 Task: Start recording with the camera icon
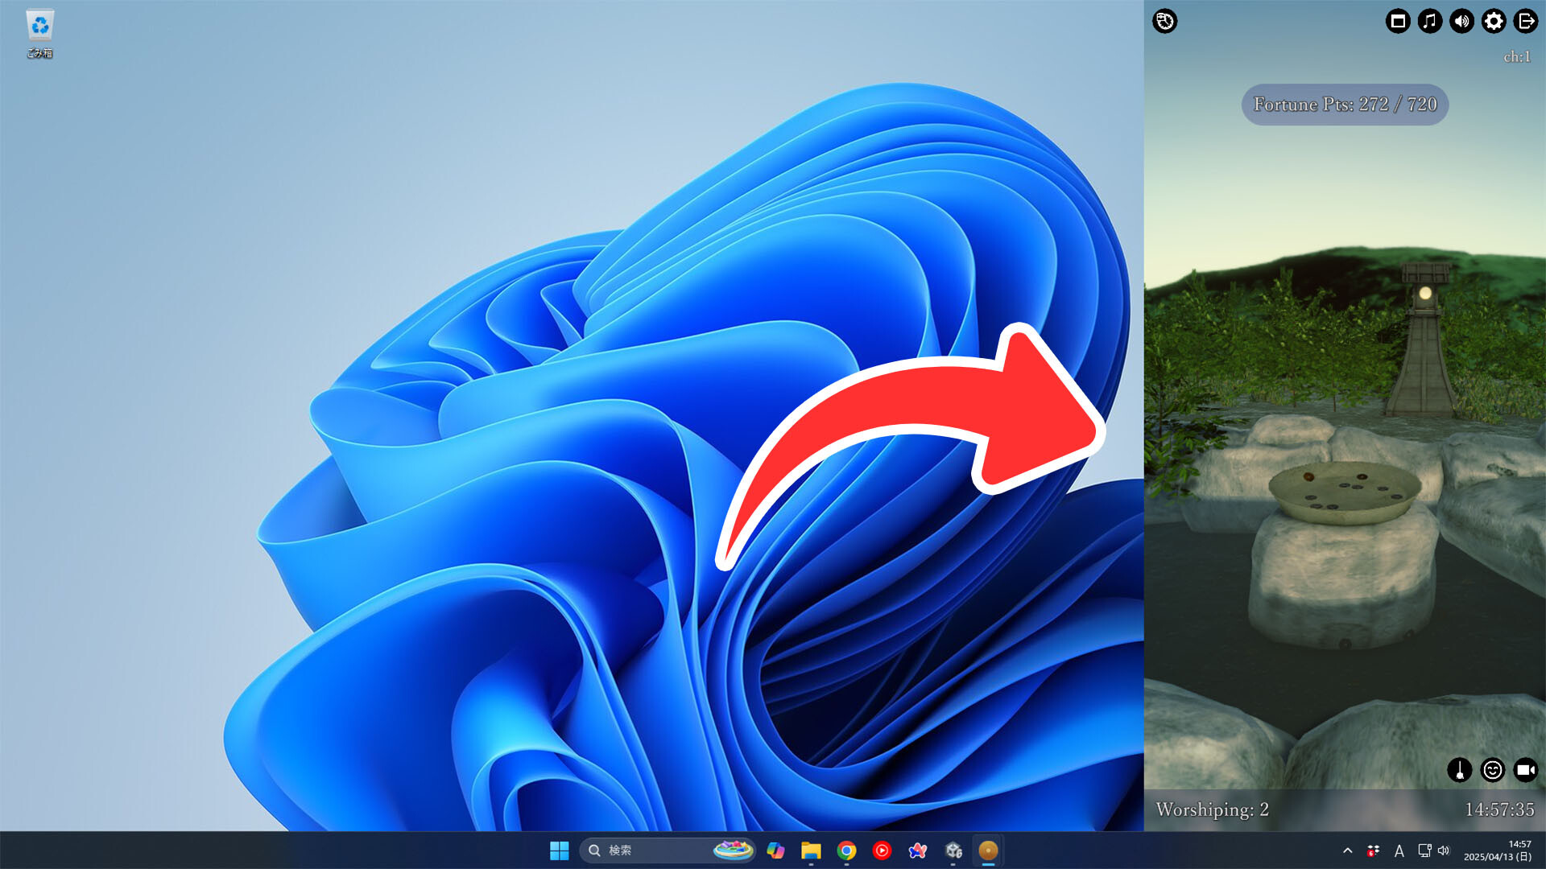1524,770
